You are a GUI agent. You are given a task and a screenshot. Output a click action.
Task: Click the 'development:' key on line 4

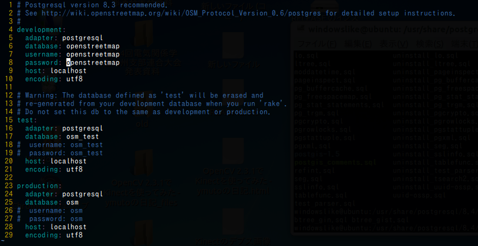click(41, 29)
